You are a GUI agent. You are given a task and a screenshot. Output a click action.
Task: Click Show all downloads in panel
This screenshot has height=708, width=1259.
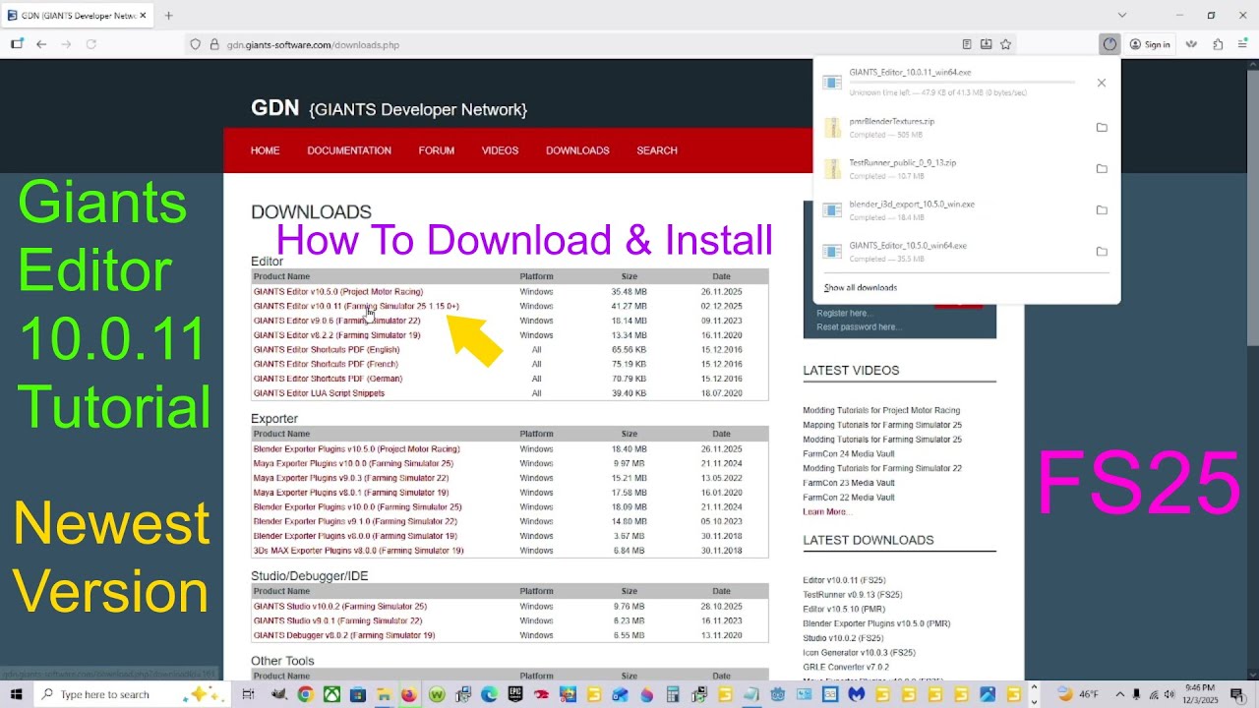pyautogui.click(x=861, y=288)
